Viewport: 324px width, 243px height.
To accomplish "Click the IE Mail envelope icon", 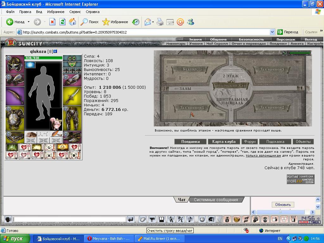I will (x=147, y=22).
